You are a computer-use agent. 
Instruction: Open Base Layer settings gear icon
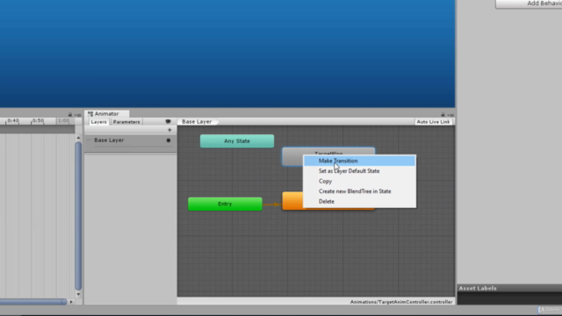coord(169,140)
